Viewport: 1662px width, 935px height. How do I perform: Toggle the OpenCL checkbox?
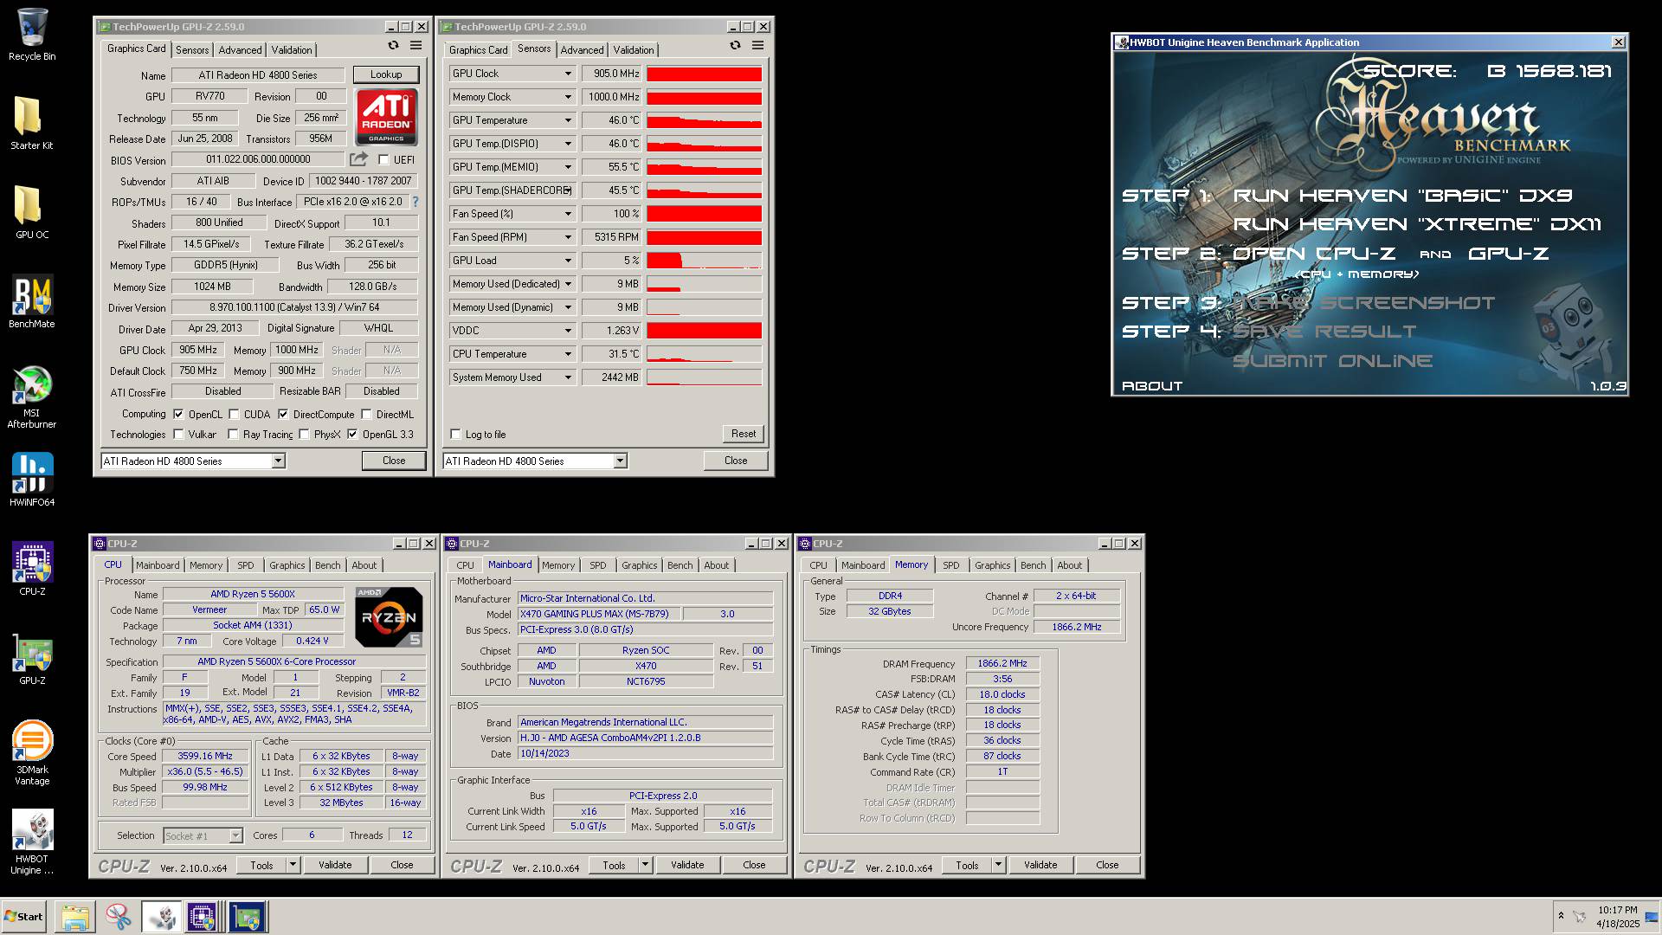[x=178, y=415]
